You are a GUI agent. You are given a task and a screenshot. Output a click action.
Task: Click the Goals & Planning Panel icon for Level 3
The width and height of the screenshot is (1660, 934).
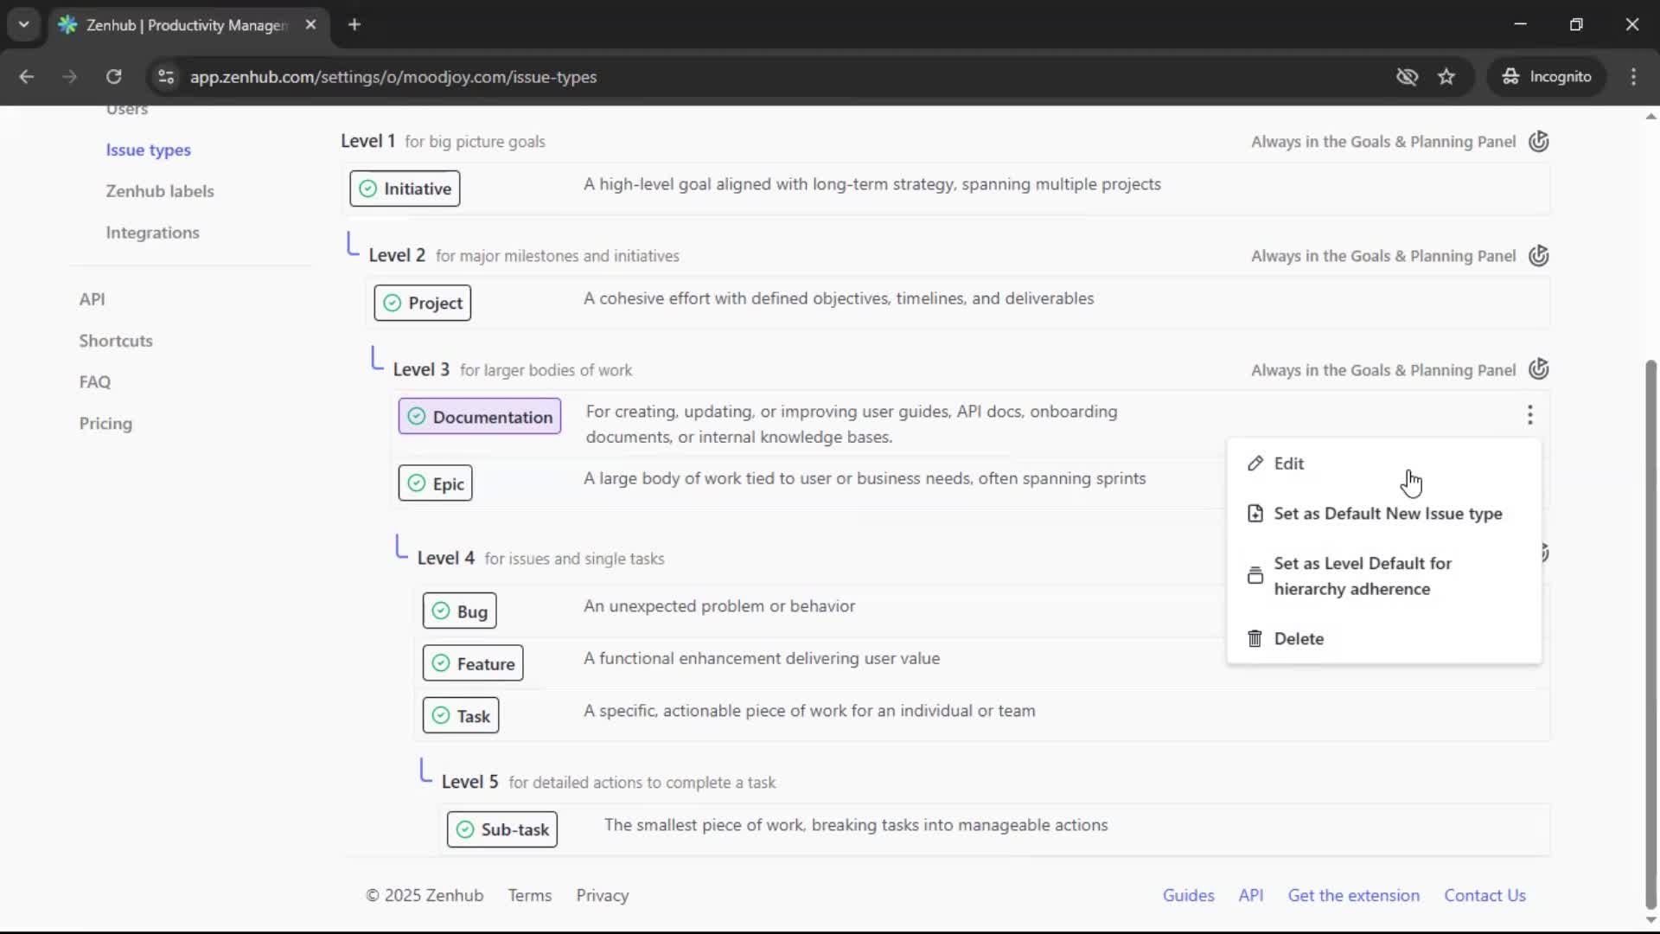click(1540, 369)
